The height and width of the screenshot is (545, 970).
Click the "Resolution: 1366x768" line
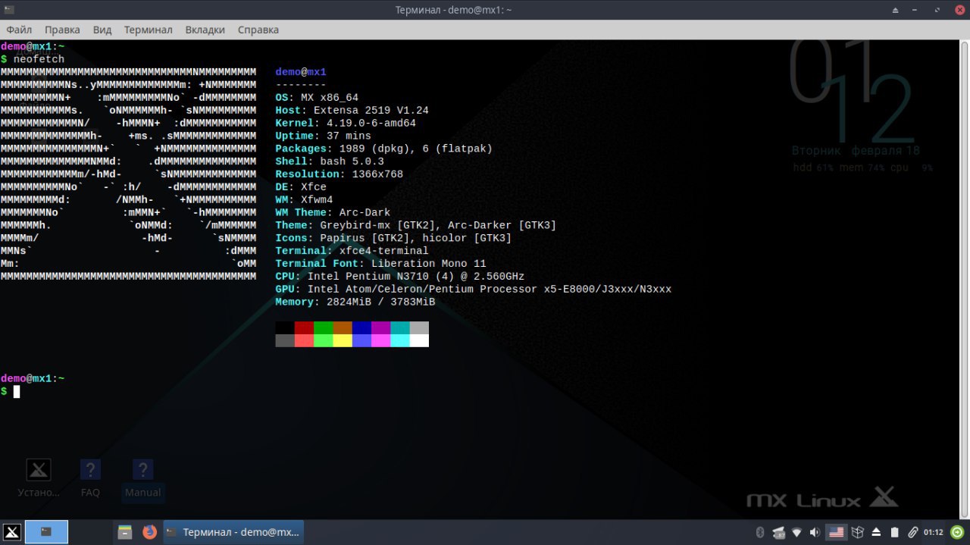tap(339, 174)
